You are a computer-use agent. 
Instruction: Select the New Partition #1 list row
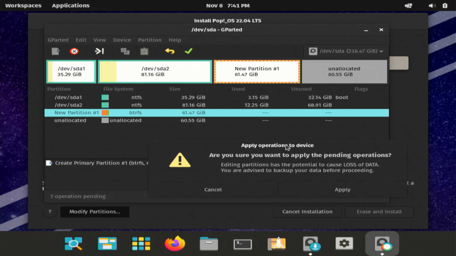(217, 113)
